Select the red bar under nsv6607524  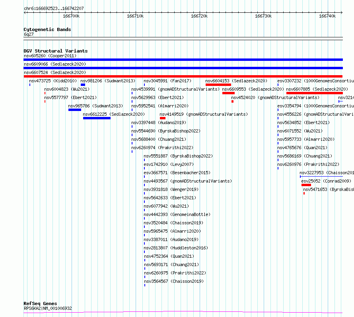(x=183, y=76)
